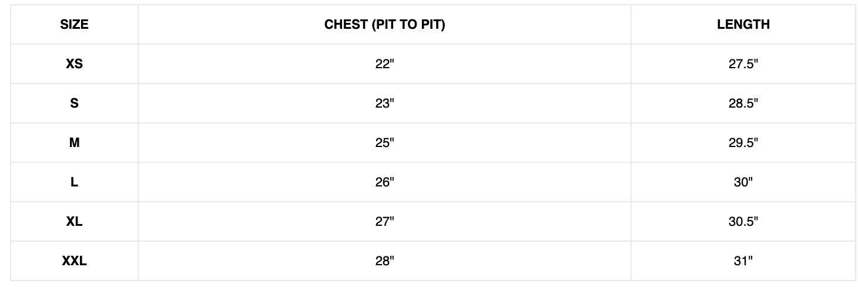Screen dimensions: 858x287
Task: Click the 27.5" length value for XS
Action: pos(743,64)
